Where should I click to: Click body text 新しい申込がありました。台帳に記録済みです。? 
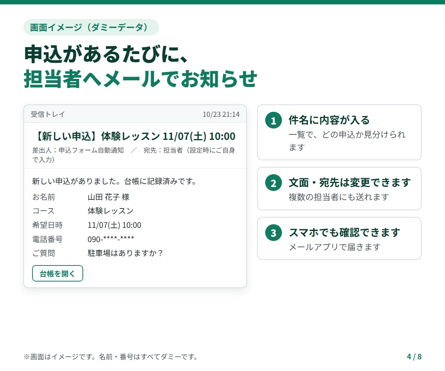coord(114,181)
